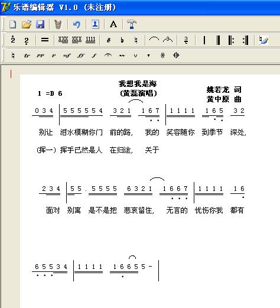Open settings with the hammer icon
This screenshot has width=280, height=308.
[132, 24]
